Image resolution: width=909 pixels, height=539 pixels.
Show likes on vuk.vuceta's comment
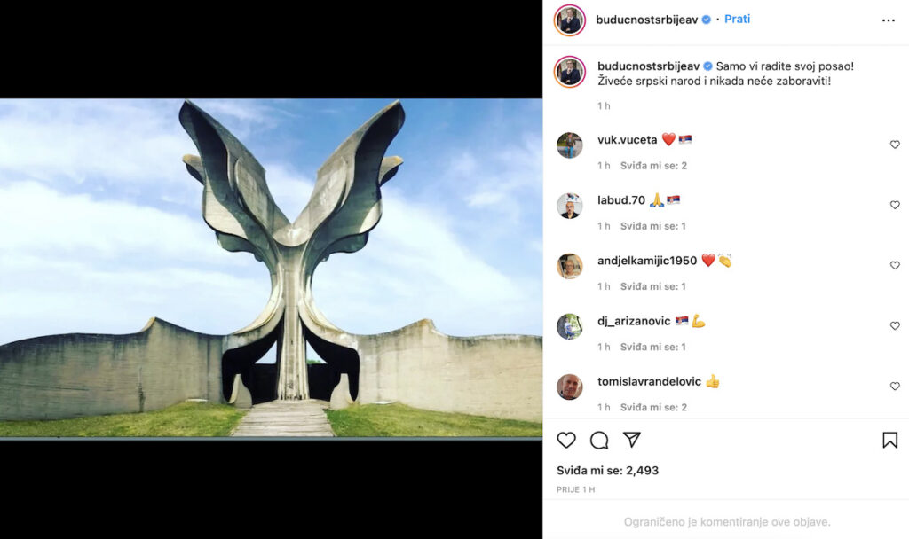(x=653, y=166)
